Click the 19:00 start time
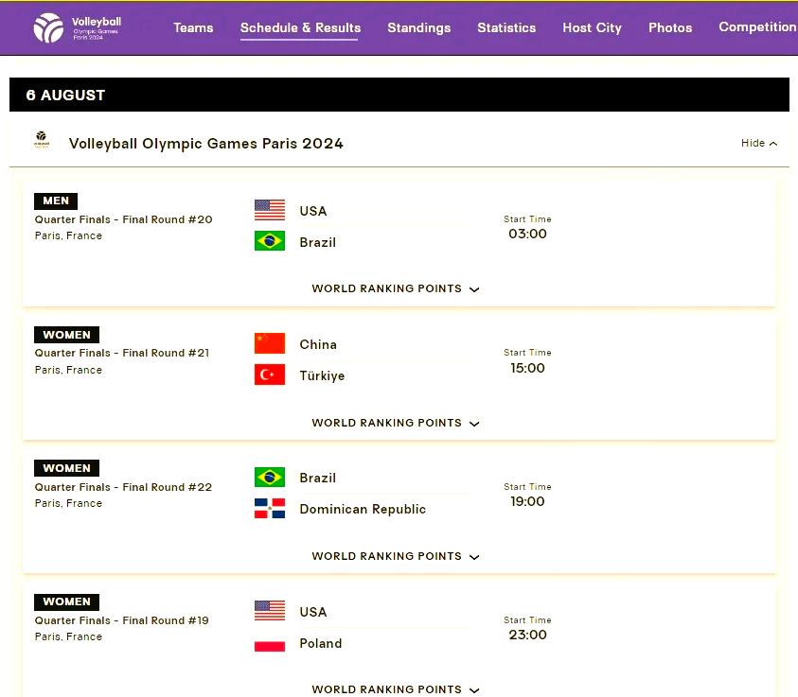 click(x=528, y=501)
